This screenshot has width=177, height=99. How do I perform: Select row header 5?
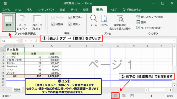(x=3, y=63)
